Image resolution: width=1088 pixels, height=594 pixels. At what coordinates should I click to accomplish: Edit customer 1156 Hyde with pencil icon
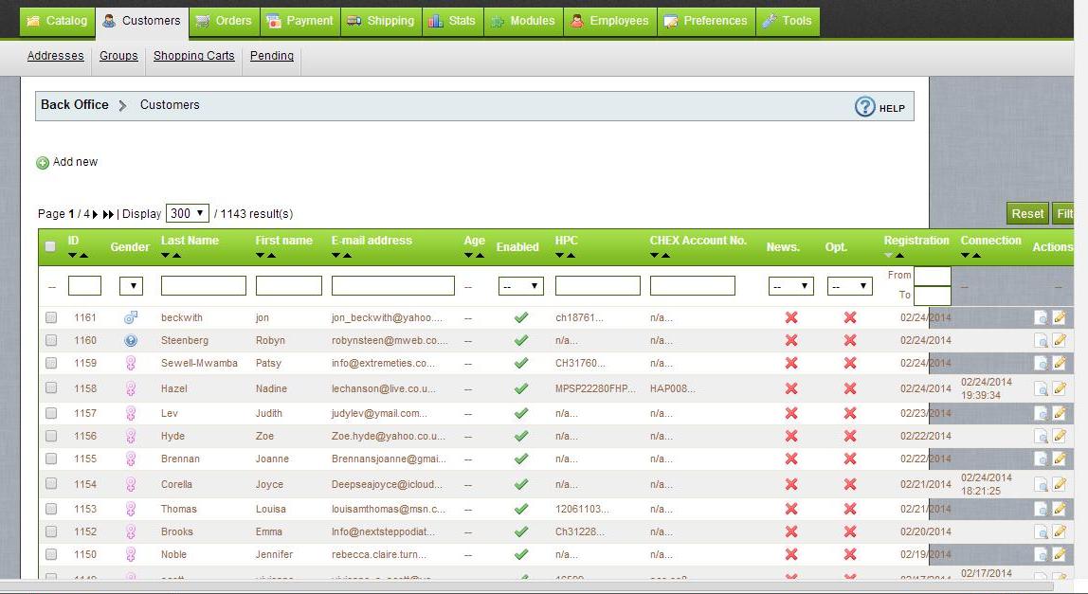coord(1059,437)
